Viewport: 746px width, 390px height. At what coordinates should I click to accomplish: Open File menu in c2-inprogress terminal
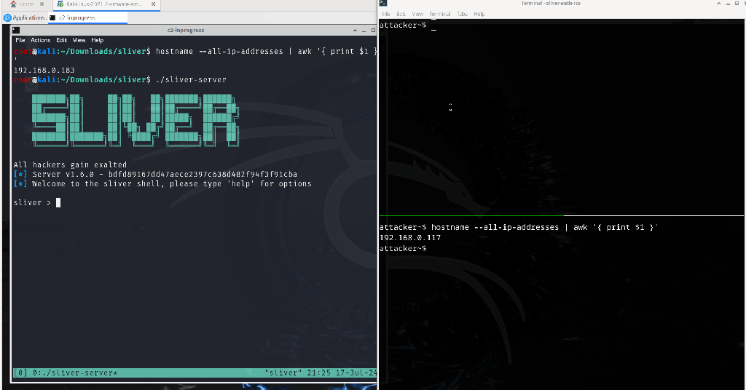(x=20, y=40)
